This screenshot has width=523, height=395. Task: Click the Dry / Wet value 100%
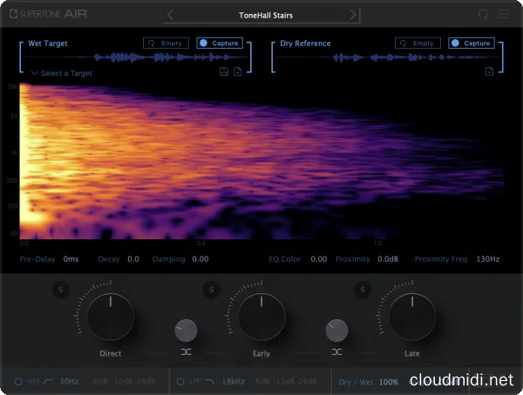click(x=389, y=382)
